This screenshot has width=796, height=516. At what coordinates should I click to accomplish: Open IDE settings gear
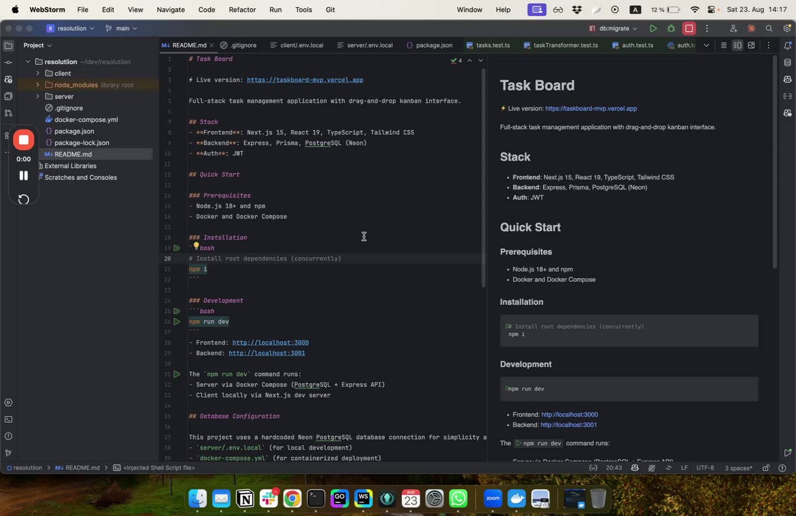point(787,29)
